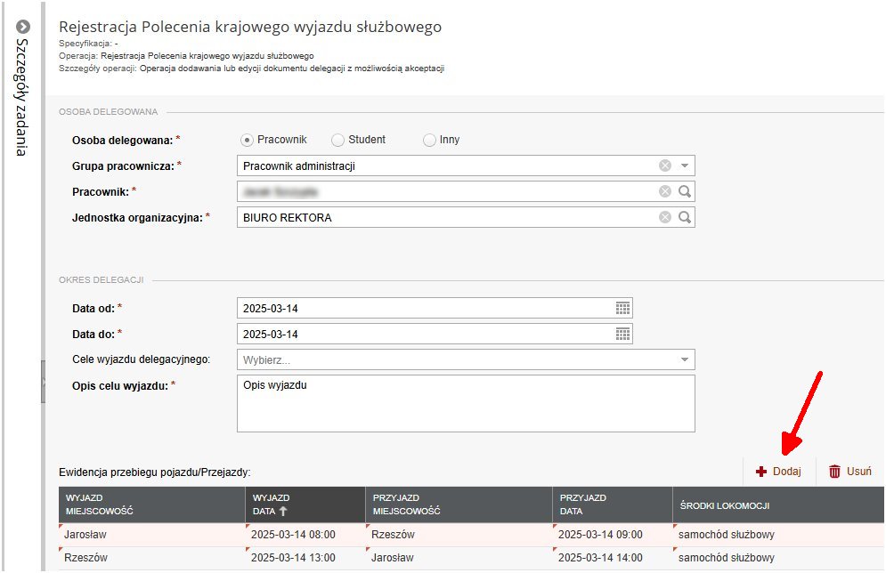This screenshot has height=573, width=886.
Task: Select arrival cell Rzeszów in first row
Action: pyautogui.click(x=459, y=535)
